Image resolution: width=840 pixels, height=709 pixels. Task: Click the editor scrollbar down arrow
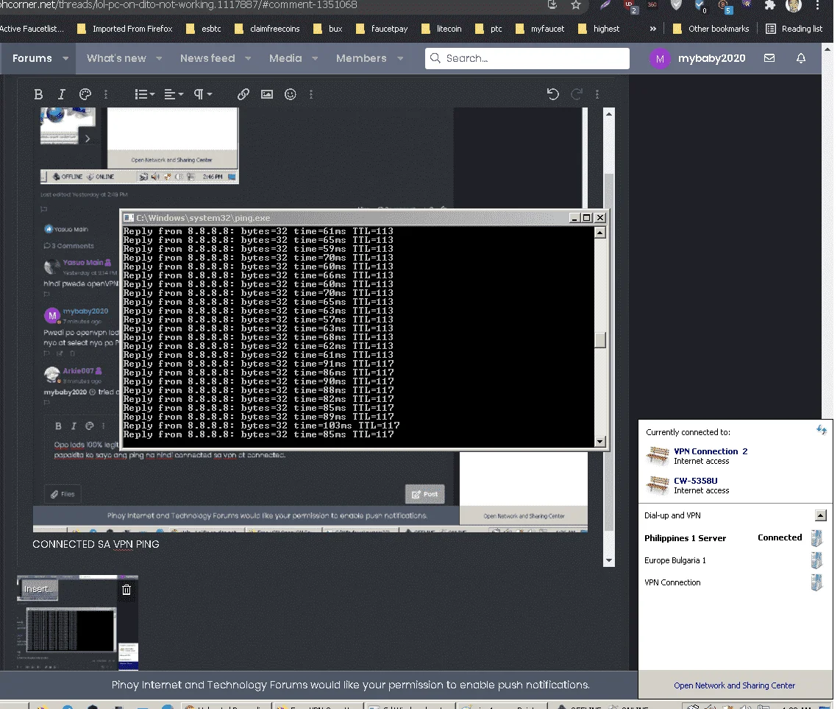point(608,560)
